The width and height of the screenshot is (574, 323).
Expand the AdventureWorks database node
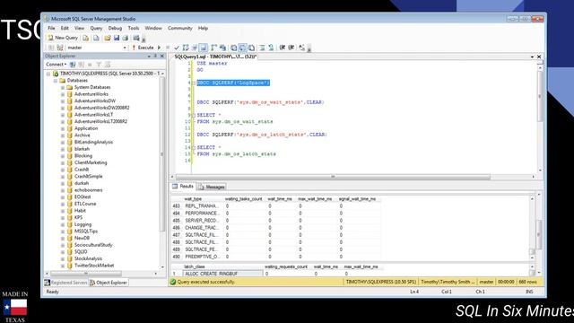tap(63, 94)
